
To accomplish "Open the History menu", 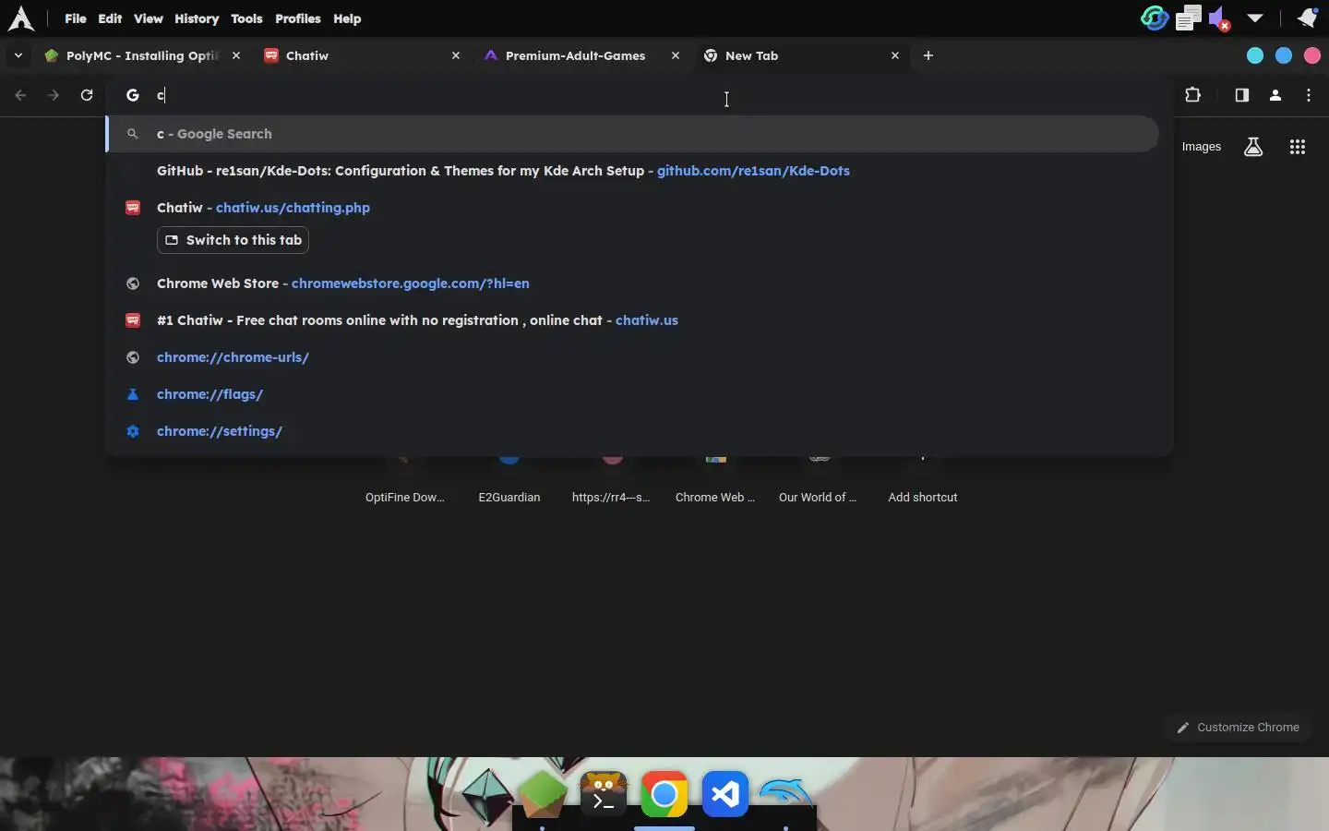I will pyautogui.click(x=197, y=18).
